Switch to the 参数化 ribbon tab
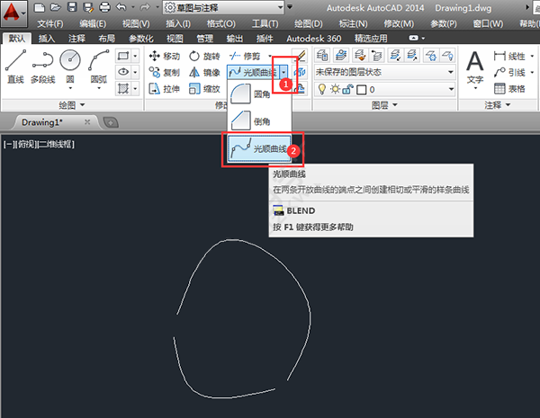This screenshot has width=540, height=418. click(x=141, y=39)
